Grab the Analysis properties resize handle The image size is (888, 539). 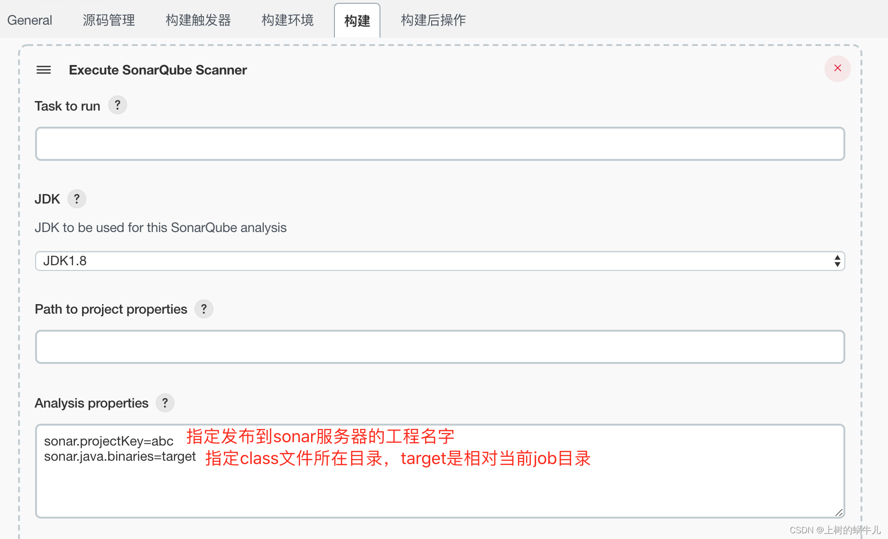coord(839,512)
